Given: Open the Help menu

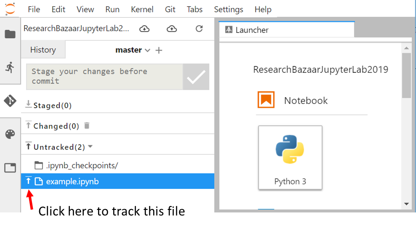Looking at the screenshot, I should pyautogui.click(x=263, y=9).
